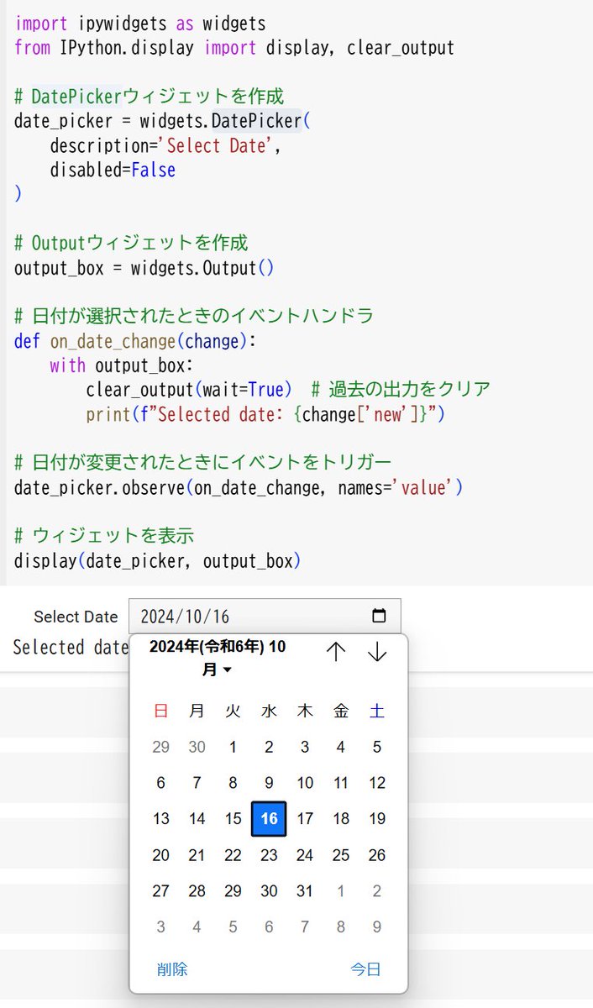The width and height of the screenshot is (593, 1008).
Task: Go to previous month with up arrow
Action: [336, 652]
